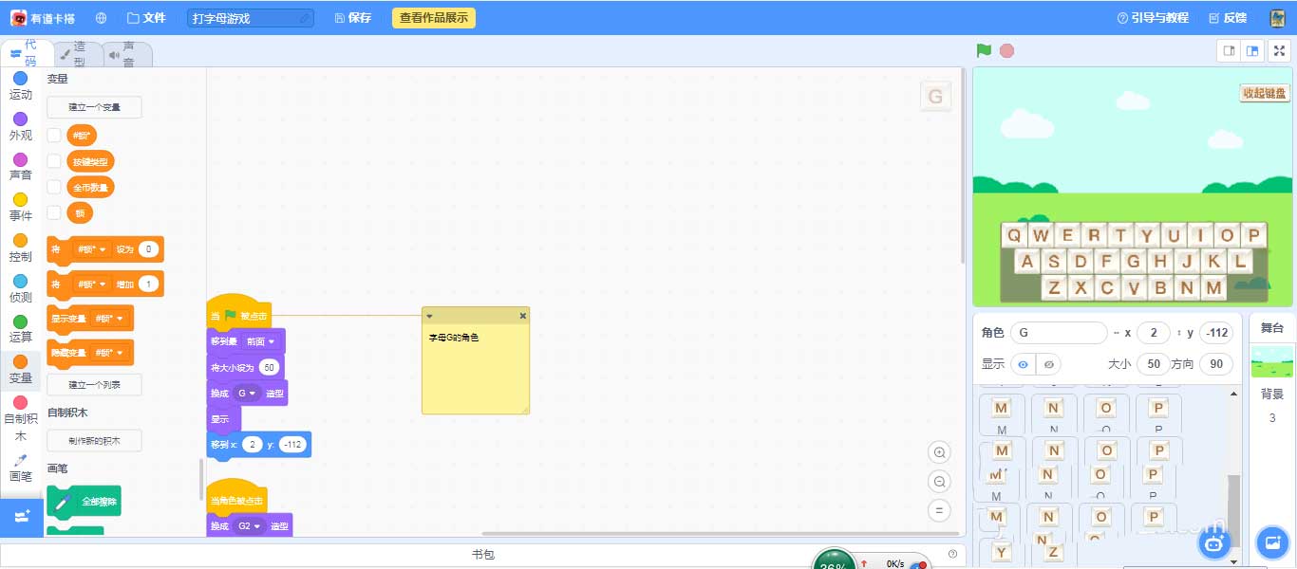This screenshot has width=1297, height=569.
Task: Zoom in the code workspace
Action: pyautogui.click(x=939, y=452)
